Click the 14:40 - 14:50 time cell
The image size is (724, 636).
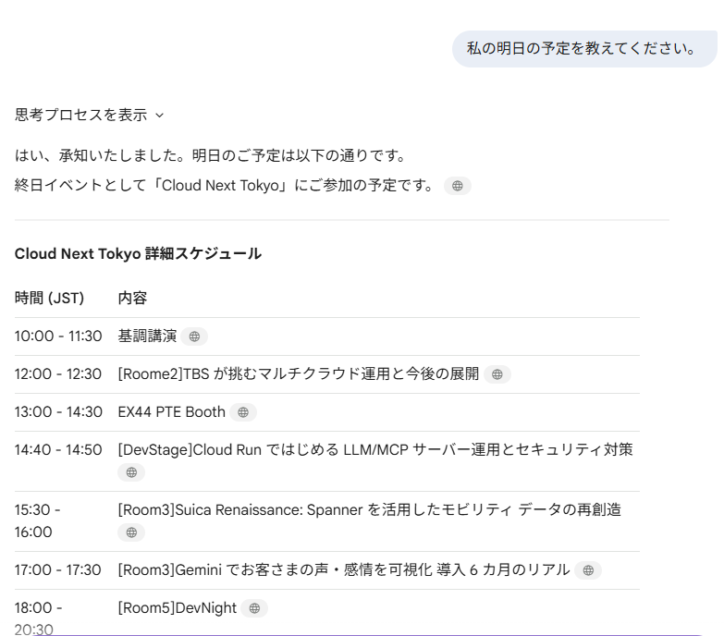coord(58,450)
